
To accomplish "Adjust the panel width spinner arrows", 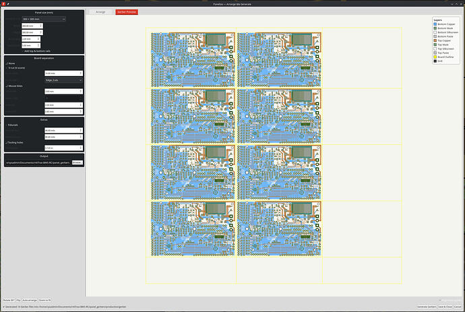I will [x=41, y=26].
